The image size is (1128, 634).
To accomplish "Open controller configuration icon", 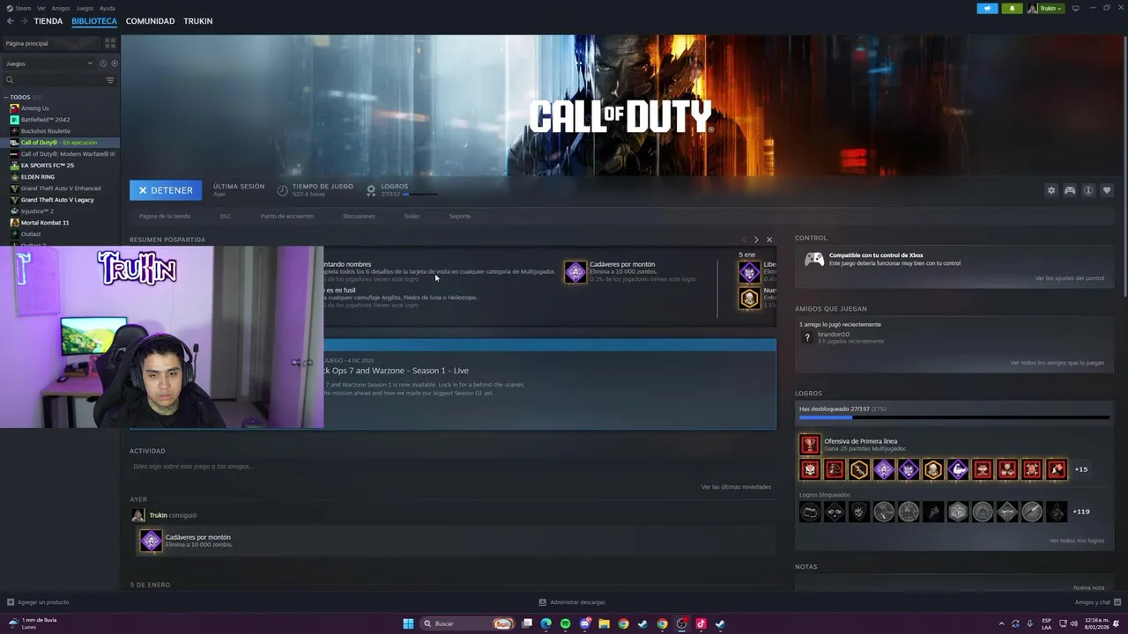I will 1070,190.
